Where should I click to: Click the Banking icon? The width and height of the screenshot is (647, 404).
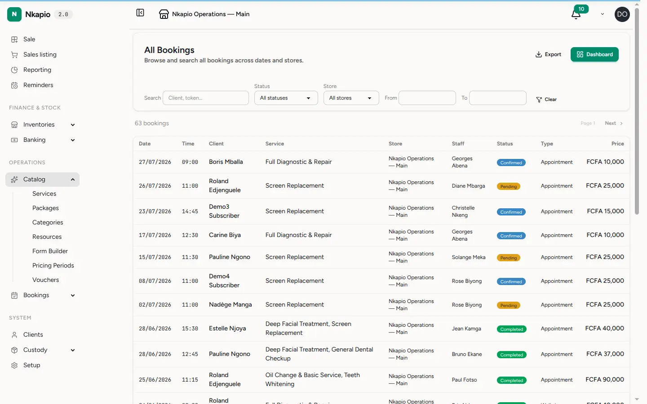14,140
